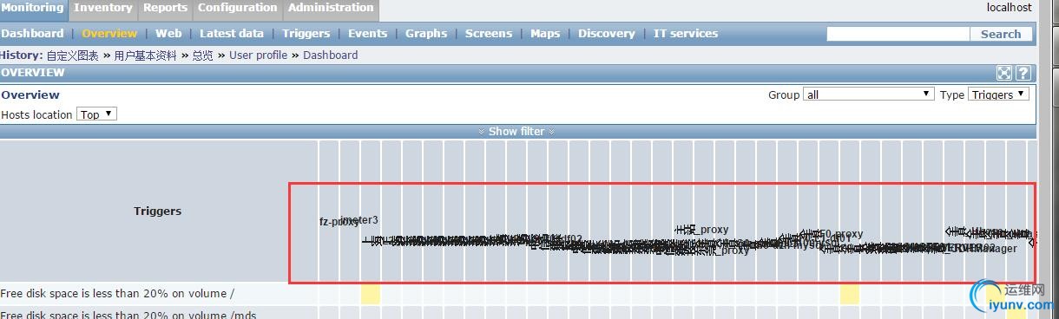Open IT services submenu item
Viewport: 1059px width, 319px height.
(686, 34)
